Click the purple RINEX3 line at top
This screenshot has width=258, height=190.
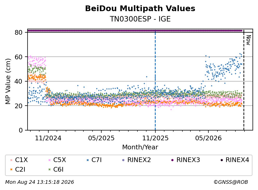[135, 31]
